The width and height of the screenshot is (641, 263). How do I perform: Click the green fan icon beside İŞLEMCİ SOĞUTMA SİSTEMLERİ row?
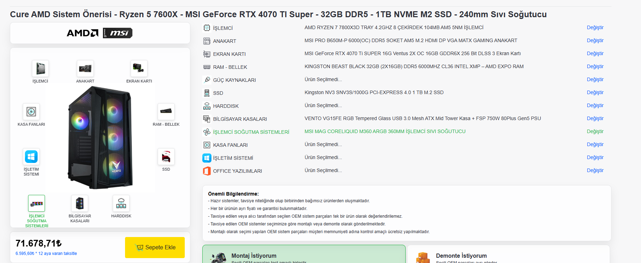coord(207,132)
